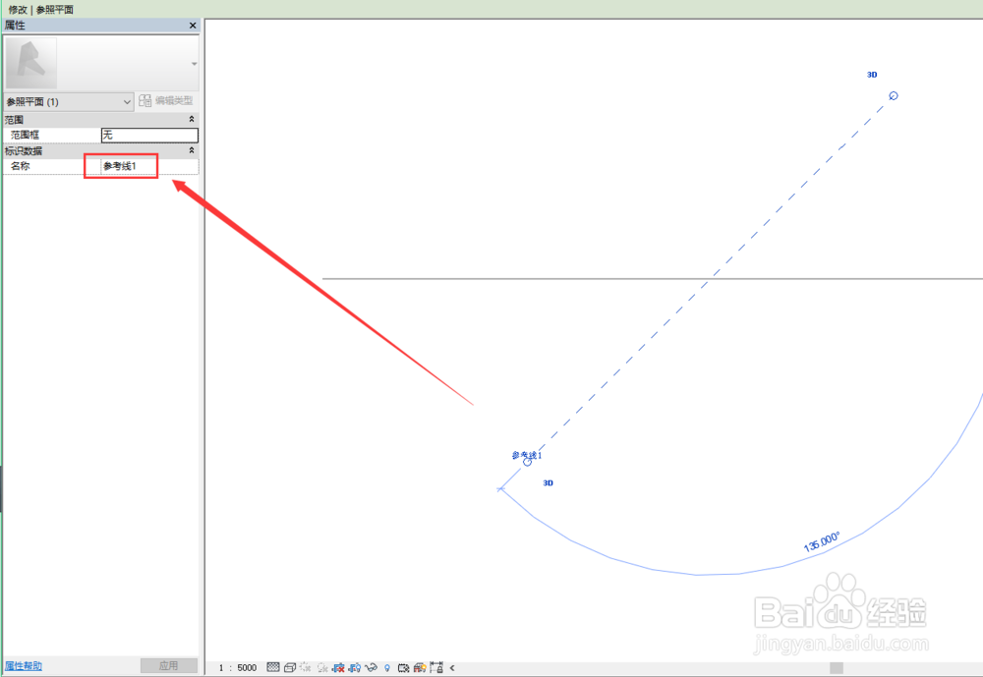
Task: Open the 参照平面 (1) filter dropdown
Action: (x=69, y=101)
